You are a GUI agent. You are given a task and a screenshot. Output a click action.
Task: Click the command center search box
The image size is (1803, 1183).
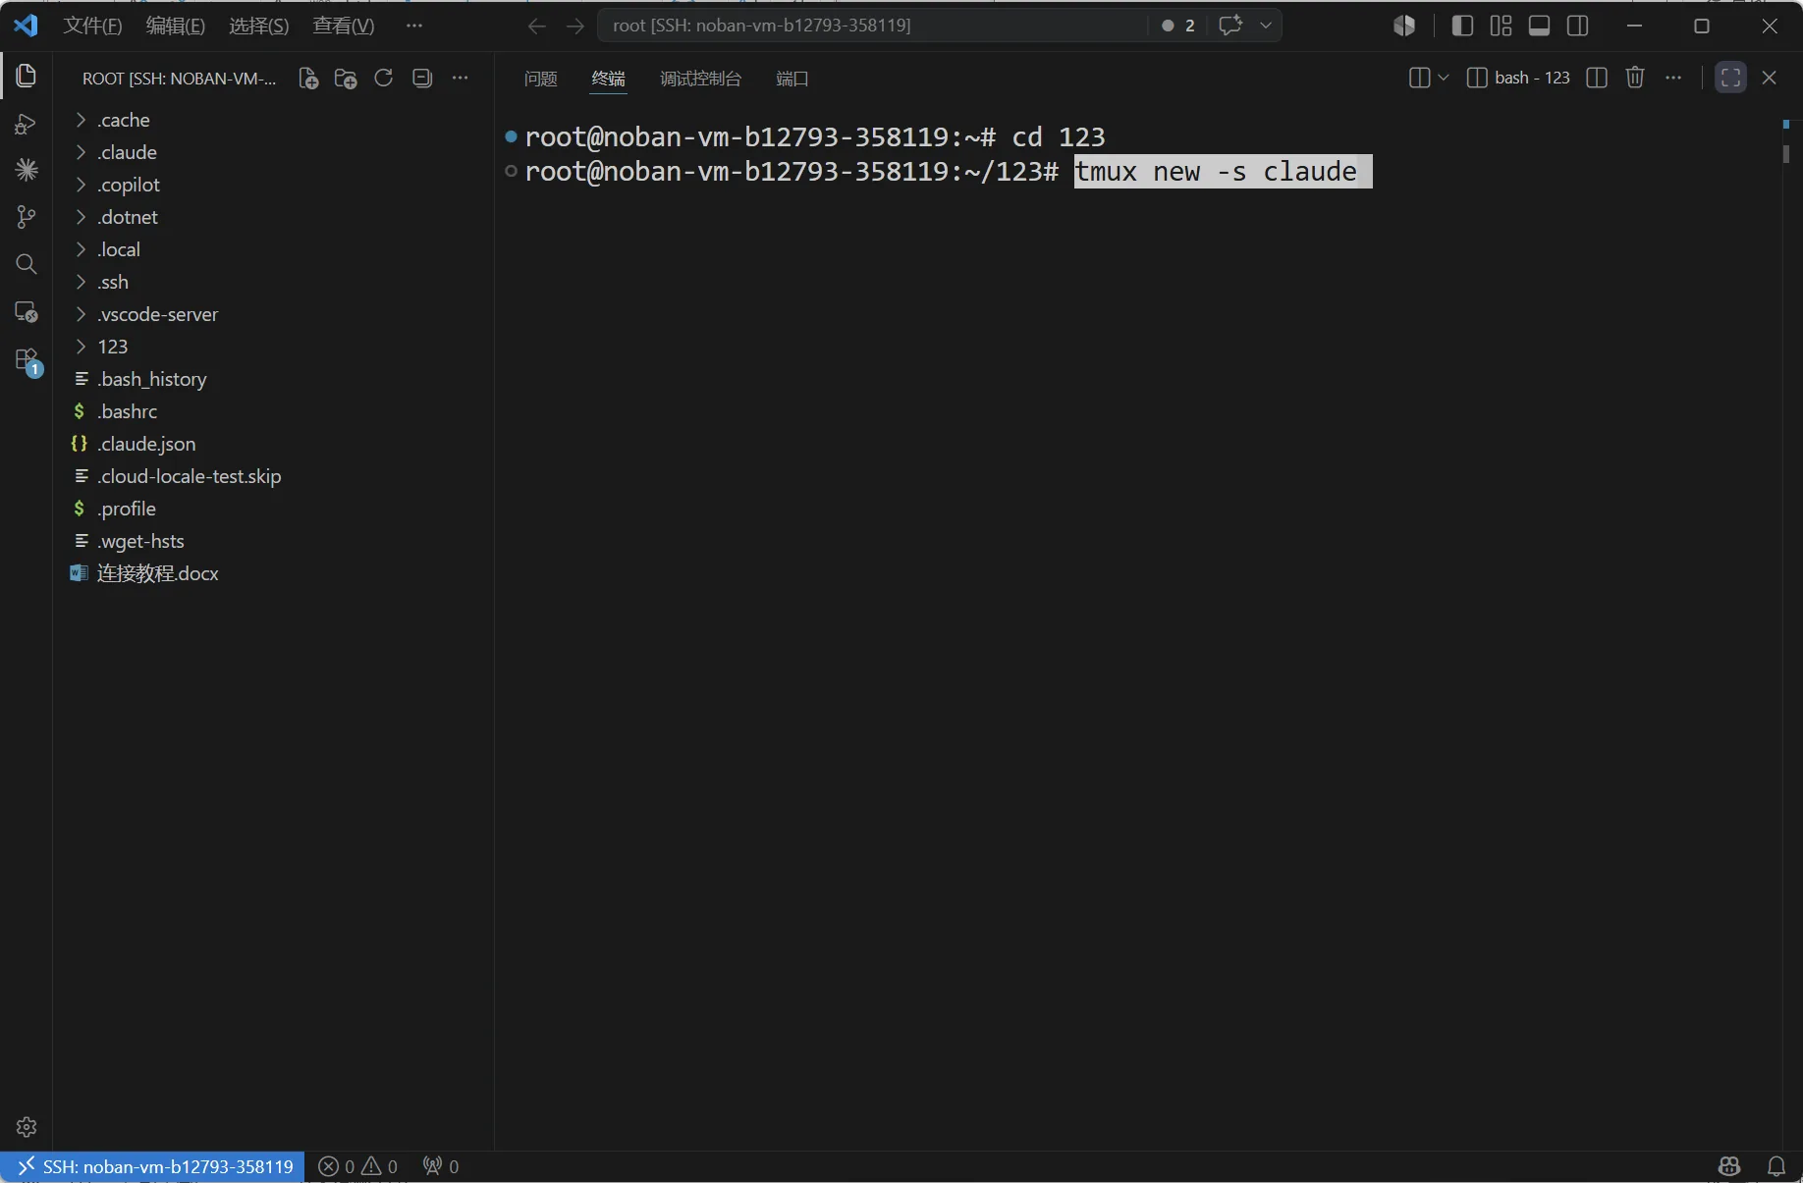coord(872,26)
